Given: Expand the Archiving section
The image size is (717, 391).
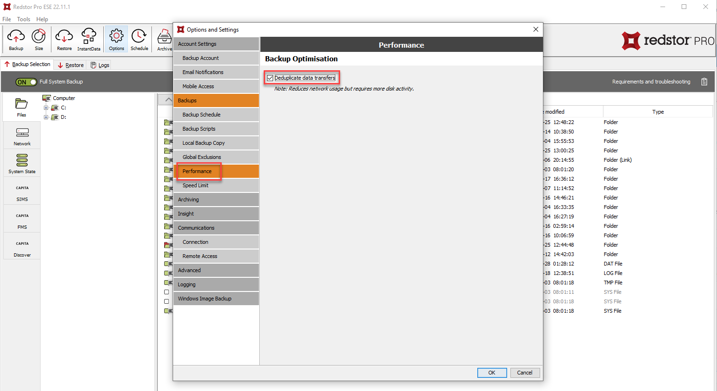Looking at the screenshot, I should tap(216, 200).
